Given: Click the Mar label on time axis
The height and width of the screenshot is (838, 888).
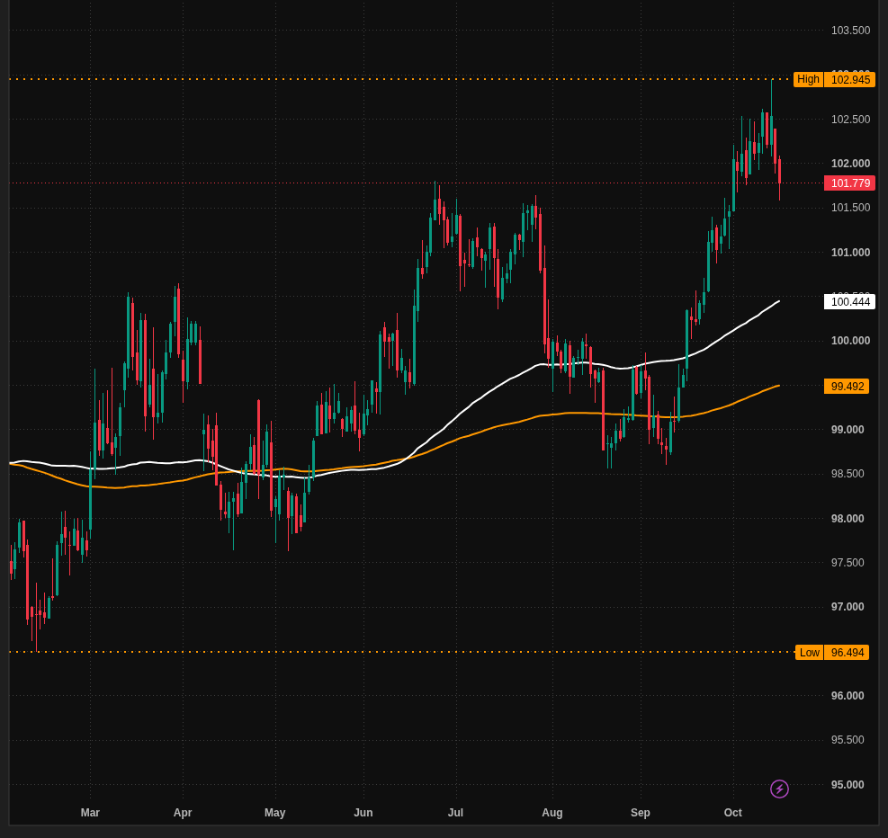Looking at the screenshot, I should click(x=90, y=813).
